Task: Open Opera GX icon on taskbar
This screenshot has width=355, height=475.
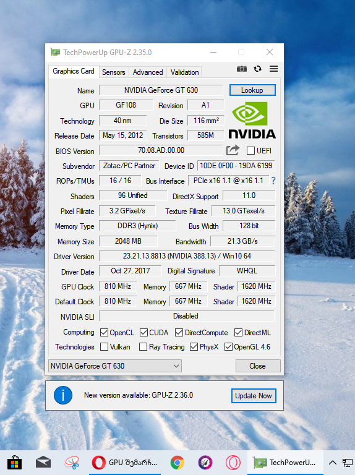Action: point(233,463)
